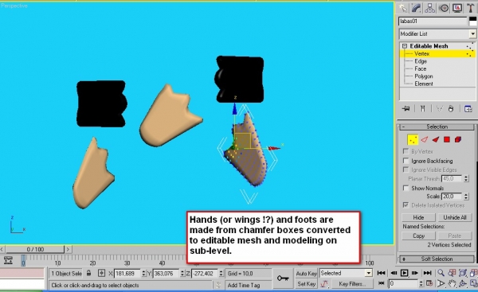
Task: Expand the Soft Selection rollout
Action: pyautogui.click(x=437, y=259)
